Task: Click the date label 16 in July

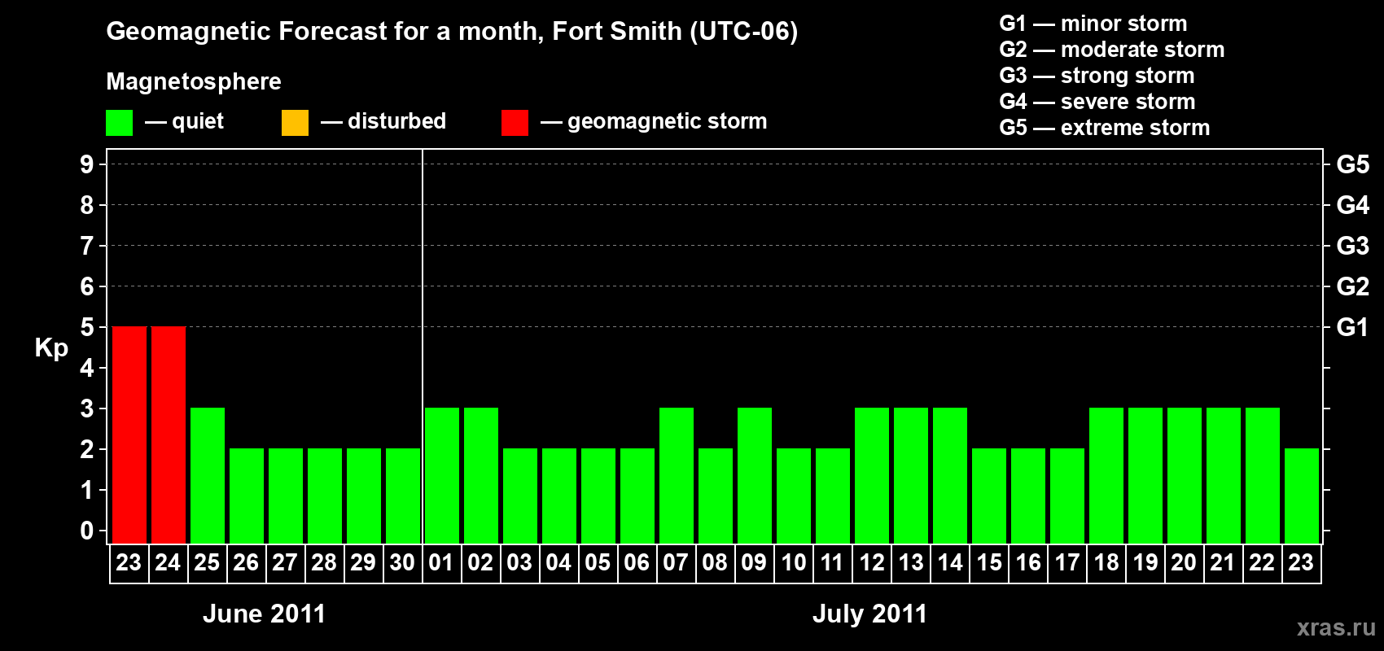Action: pyautogui.click(x=1027, y=562)
